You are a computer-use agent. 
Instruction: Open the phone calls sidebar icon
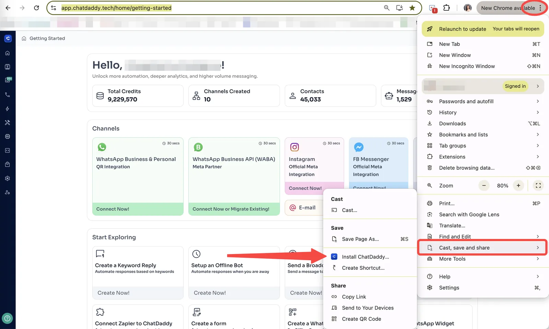pos(8,95)
